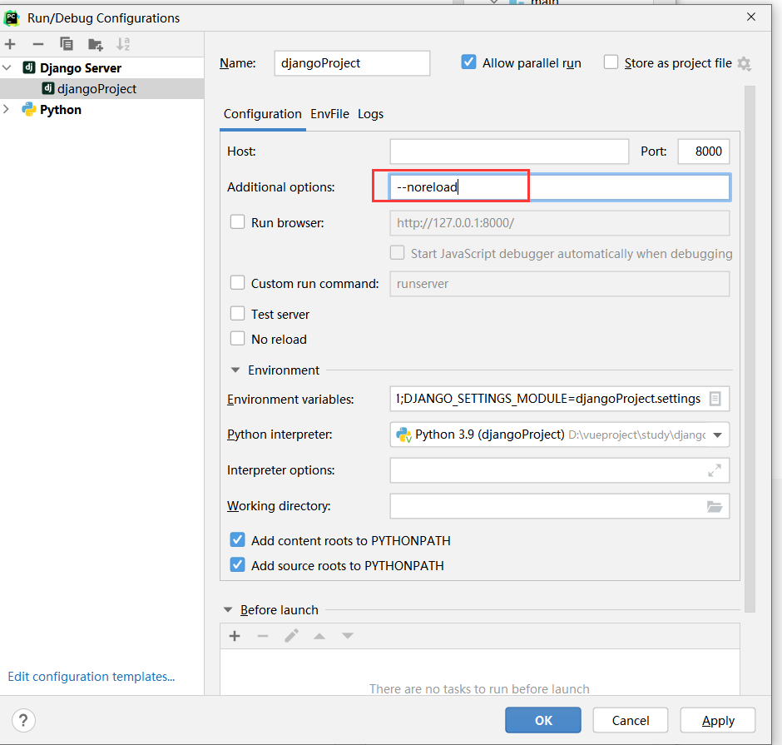Open the Python interpreter dropdown
Screen dimensions: 782x745
click(716, 435)
